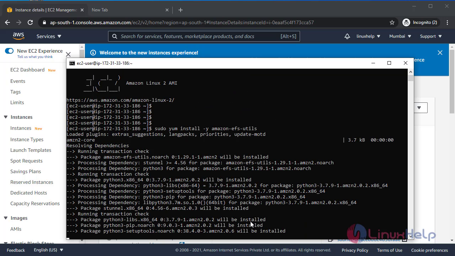The height and width of the screenshot is (256, 455).
Task: Open the Incognito profile icon
Action: pos(406,22)
